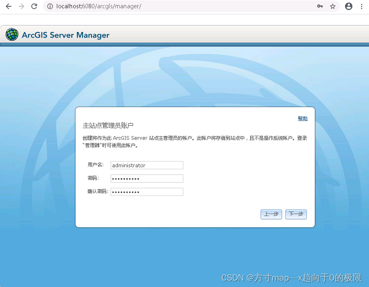Screen dimensions: 369x287
Task: Open the 帮助 help link
Action: [x=303, y=118]
